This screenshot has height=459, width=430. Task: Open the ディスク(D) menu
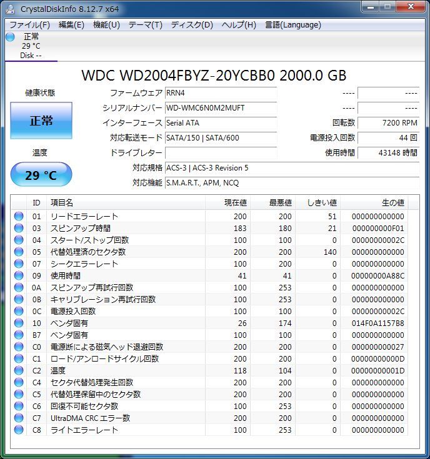point(192,25)
